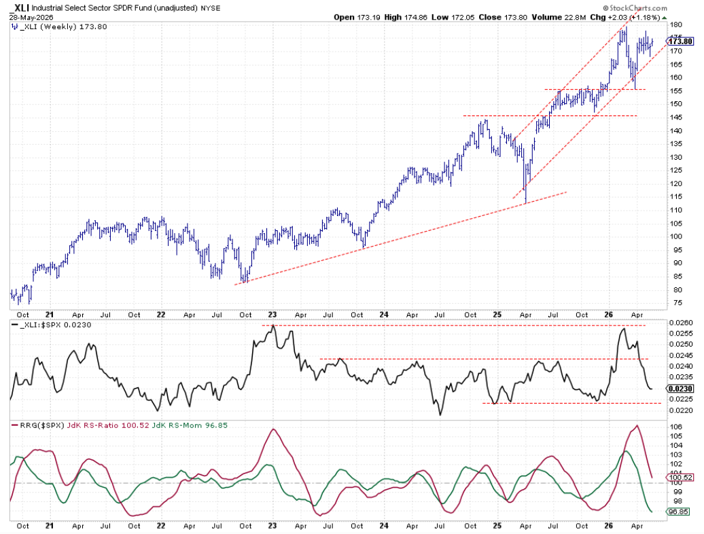Image resolution: width=704 pixels, height=534 pixels.
Task: Click the _XLI:$SPX 0.0230 ratio legend
Action: [56, 325]
